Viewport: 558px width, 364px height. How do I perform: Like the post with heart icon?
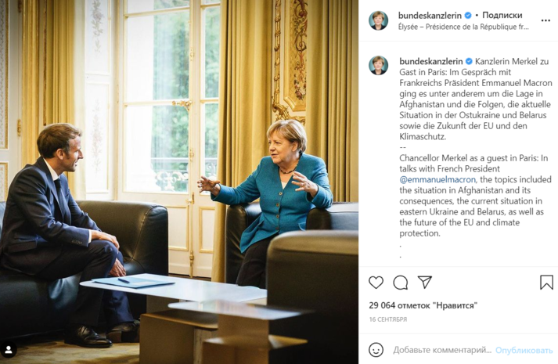point(376,283)
